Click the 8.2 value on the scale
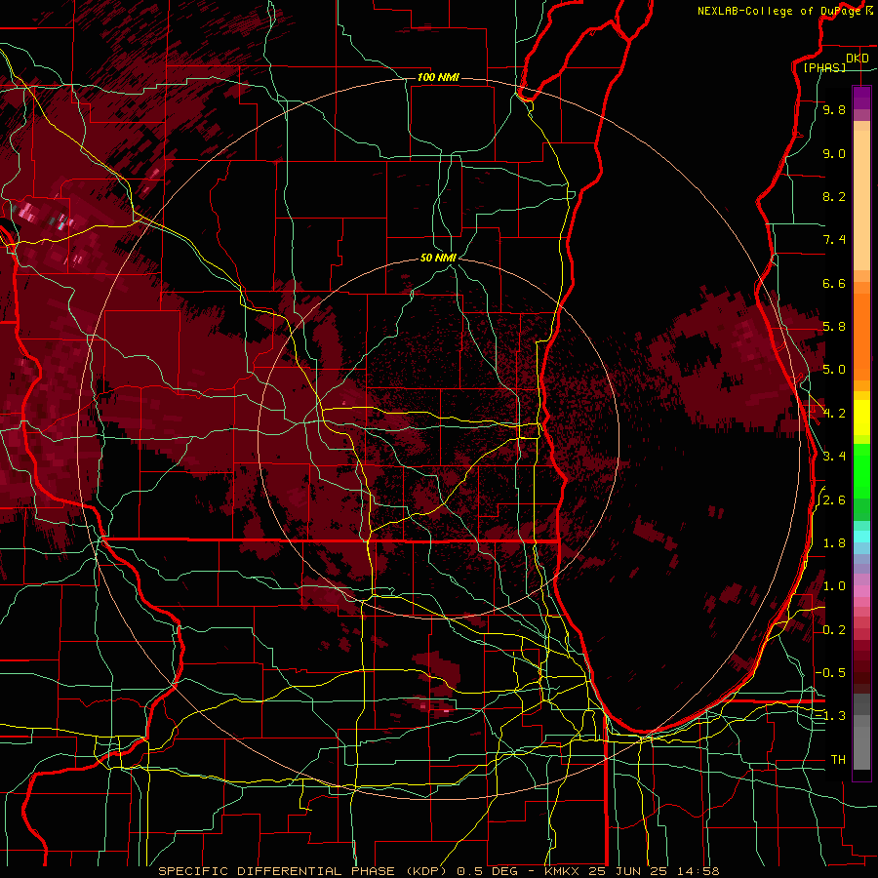This screenshot has height=878, width=878. [x=834, y=196]
